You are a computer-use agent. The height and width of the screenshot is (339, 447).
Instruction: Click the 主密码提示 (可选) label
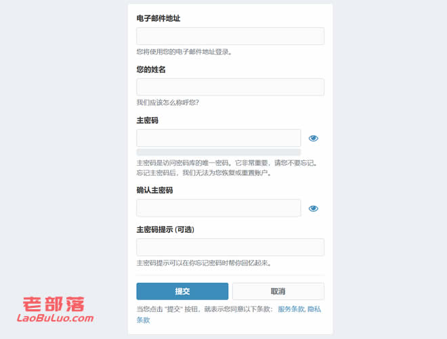tap(165, 229)
